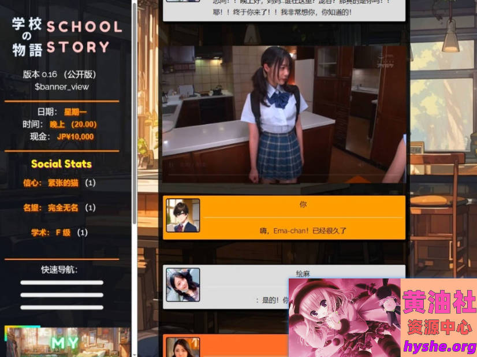Click the 学术 F级 academics stat
The image size is (477, 357).
point(59,233)
